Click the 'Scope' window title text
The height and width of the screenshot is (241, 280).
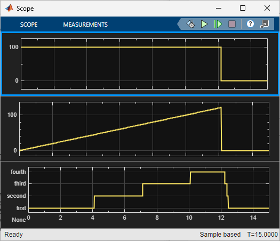click(x=25, y=9)
